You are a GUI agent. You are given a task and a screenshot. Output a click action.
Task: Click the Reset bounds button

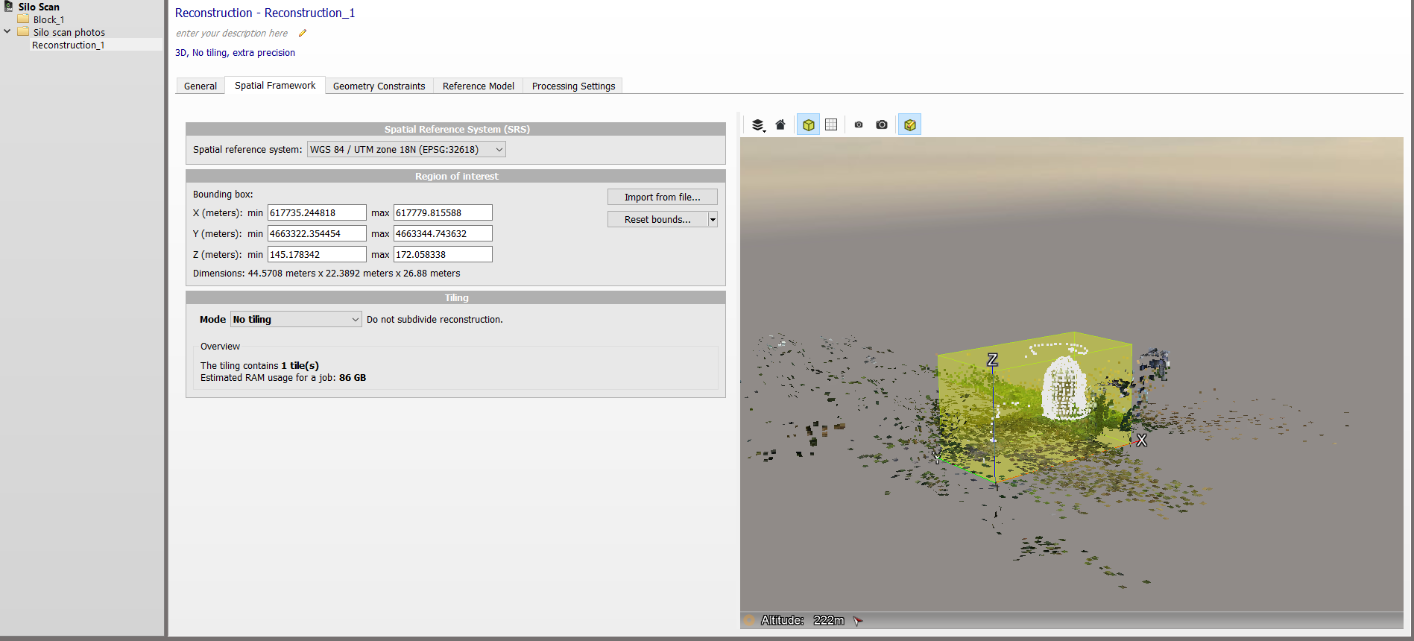[657, 219]
